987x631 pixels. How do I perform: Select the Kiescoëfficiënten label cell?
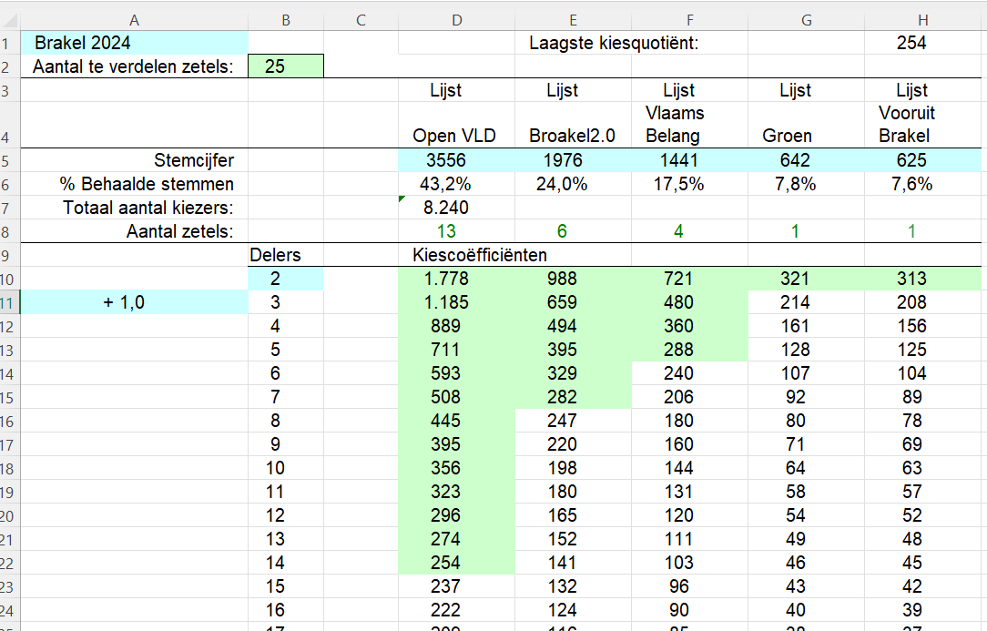(479, 255)
